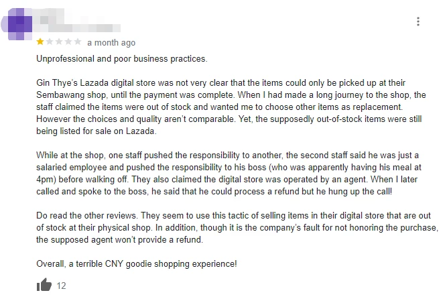Click the text 'being listed for sale on Lazada'
This screenshot has width=445, height=305.
point(97,131)
